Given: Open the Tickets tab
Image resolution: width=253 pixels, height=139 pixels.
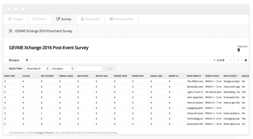Looking at the screenshot, I should (x=15, y=19).
